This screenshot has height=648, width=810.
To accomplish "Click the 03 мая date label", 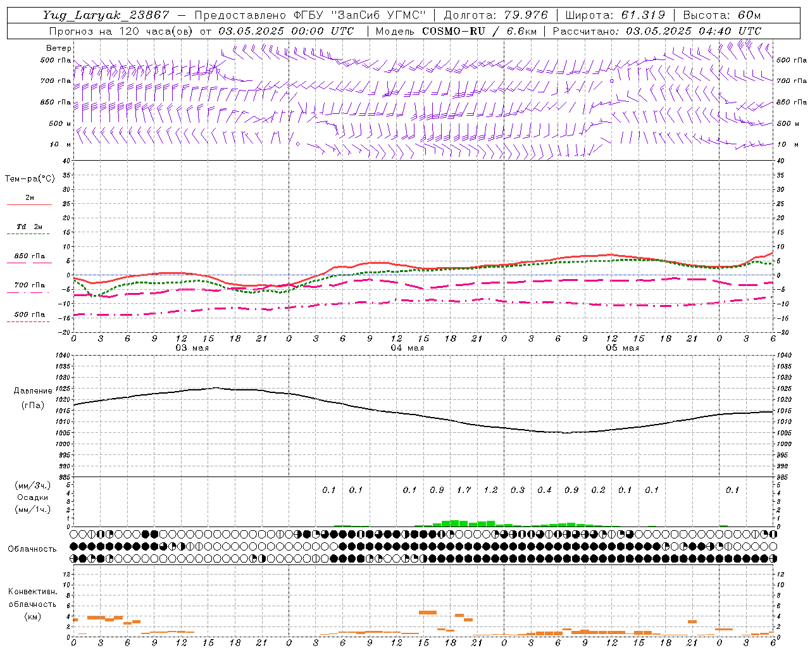I will (192, 348).
